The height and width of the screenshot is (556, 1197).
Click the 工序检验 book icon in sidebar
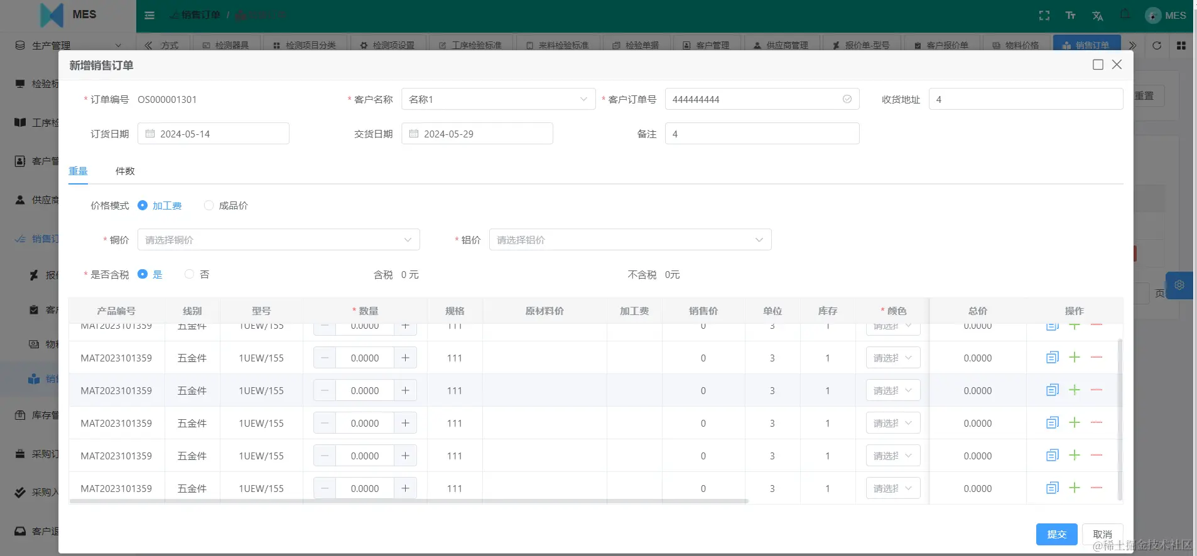point(20,122)
